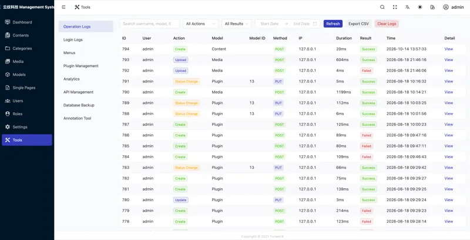Click the Refresh button
Image resolution: width=470 pixels, height=240 pixels.
333,24
